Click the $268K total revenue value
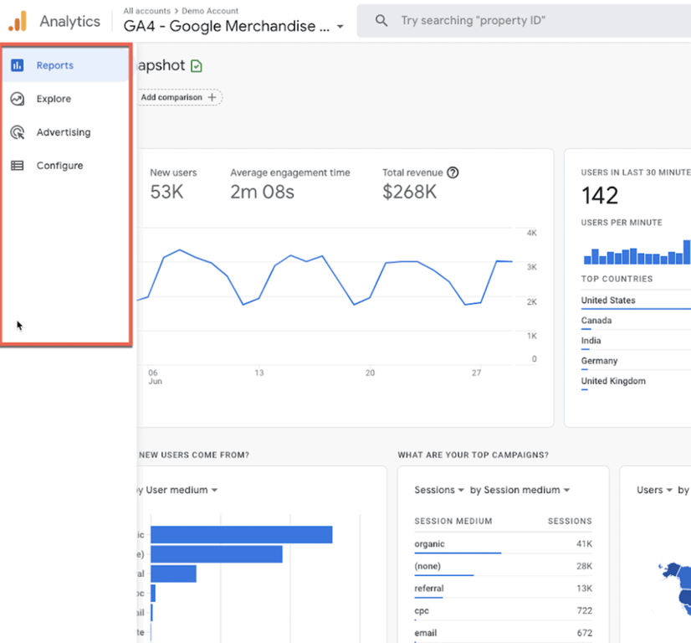 [x=409, y=192]
